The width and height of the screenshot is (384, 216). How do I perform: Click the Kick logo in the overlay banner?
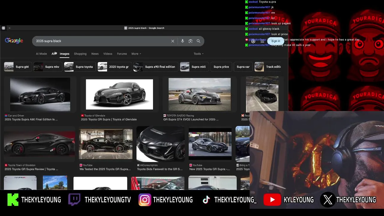(13, 200)
